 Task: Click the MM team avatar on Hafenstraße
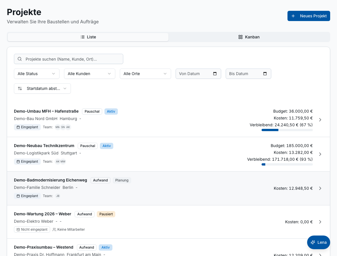(57, 127)
